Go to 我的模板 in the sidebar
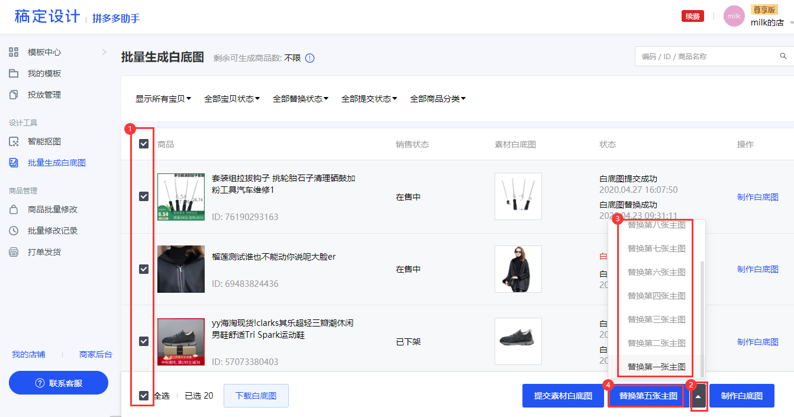Viewport: 794px width, 417px height. [44, 73]
